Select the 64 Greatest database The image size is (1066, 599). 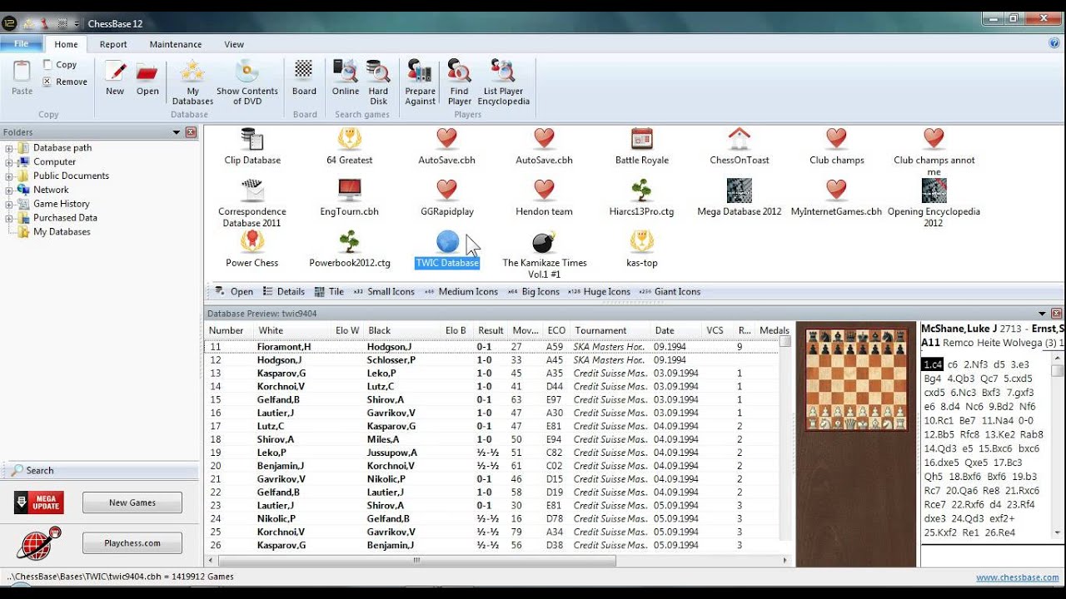coord(350,146)
